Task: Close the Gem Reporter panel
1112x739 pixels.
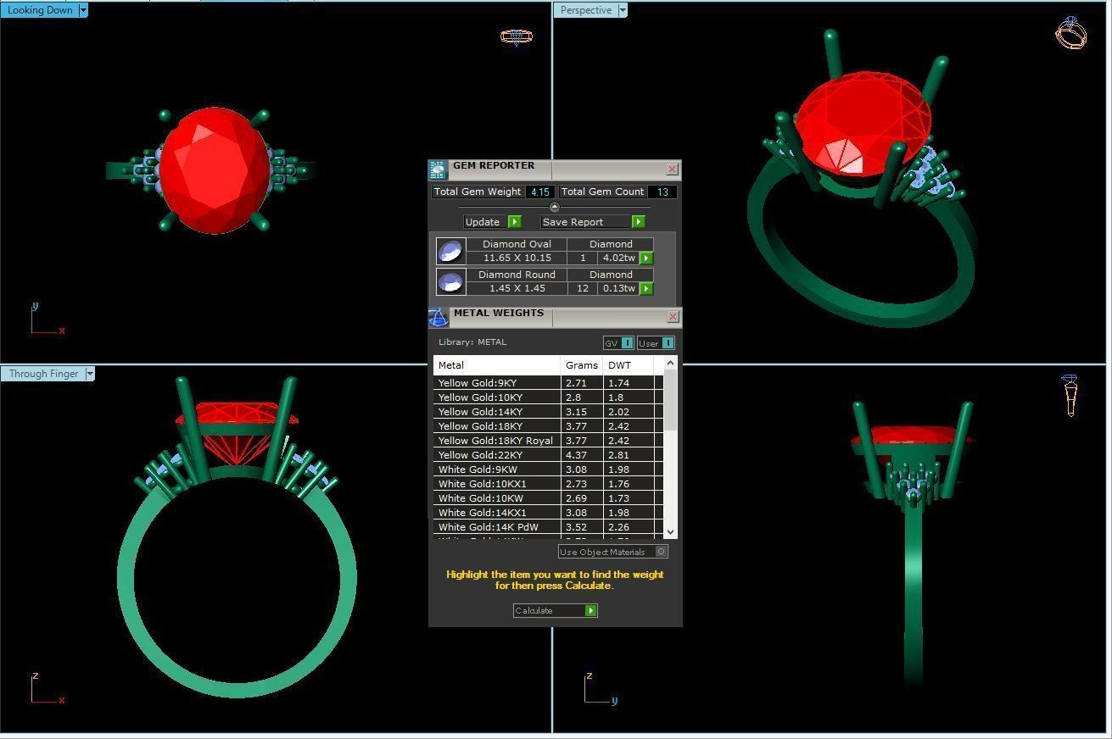Action: click(x=673, y=169)
